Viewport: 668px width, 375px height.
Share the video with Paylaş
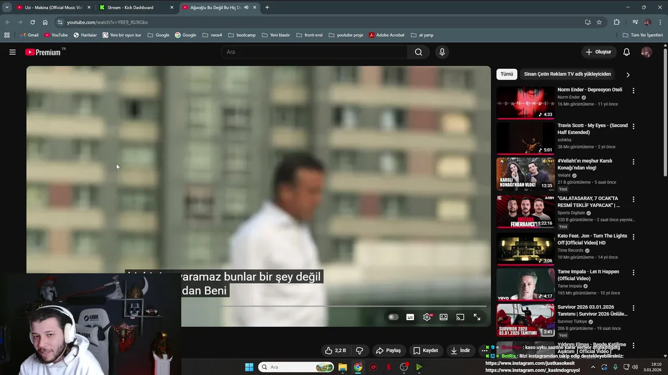pyautogui.click(x=389, y=351)
